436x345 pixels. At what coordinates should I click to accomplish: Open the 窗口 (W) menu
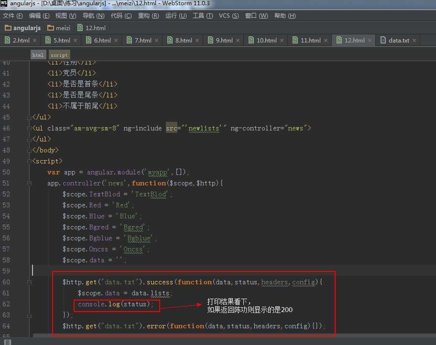(x=256, y=16)
